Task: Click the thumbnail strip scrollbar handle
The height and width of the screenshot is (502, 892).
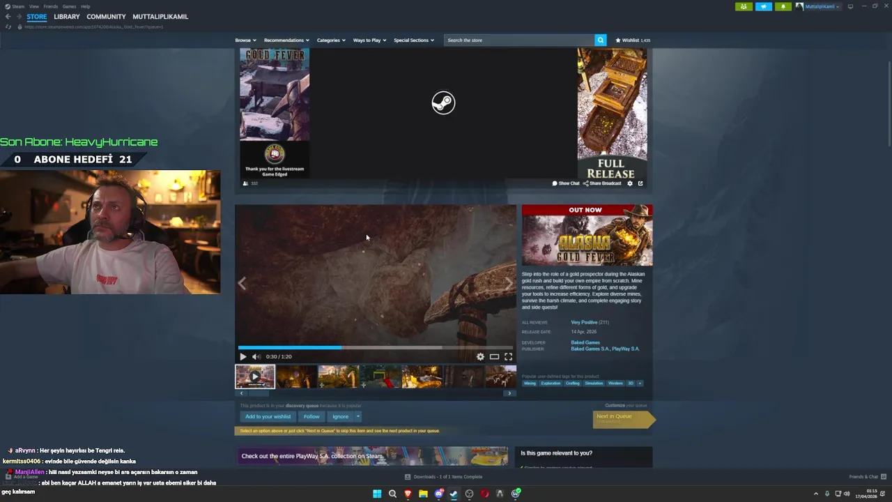Action: [x=259, y=393]
